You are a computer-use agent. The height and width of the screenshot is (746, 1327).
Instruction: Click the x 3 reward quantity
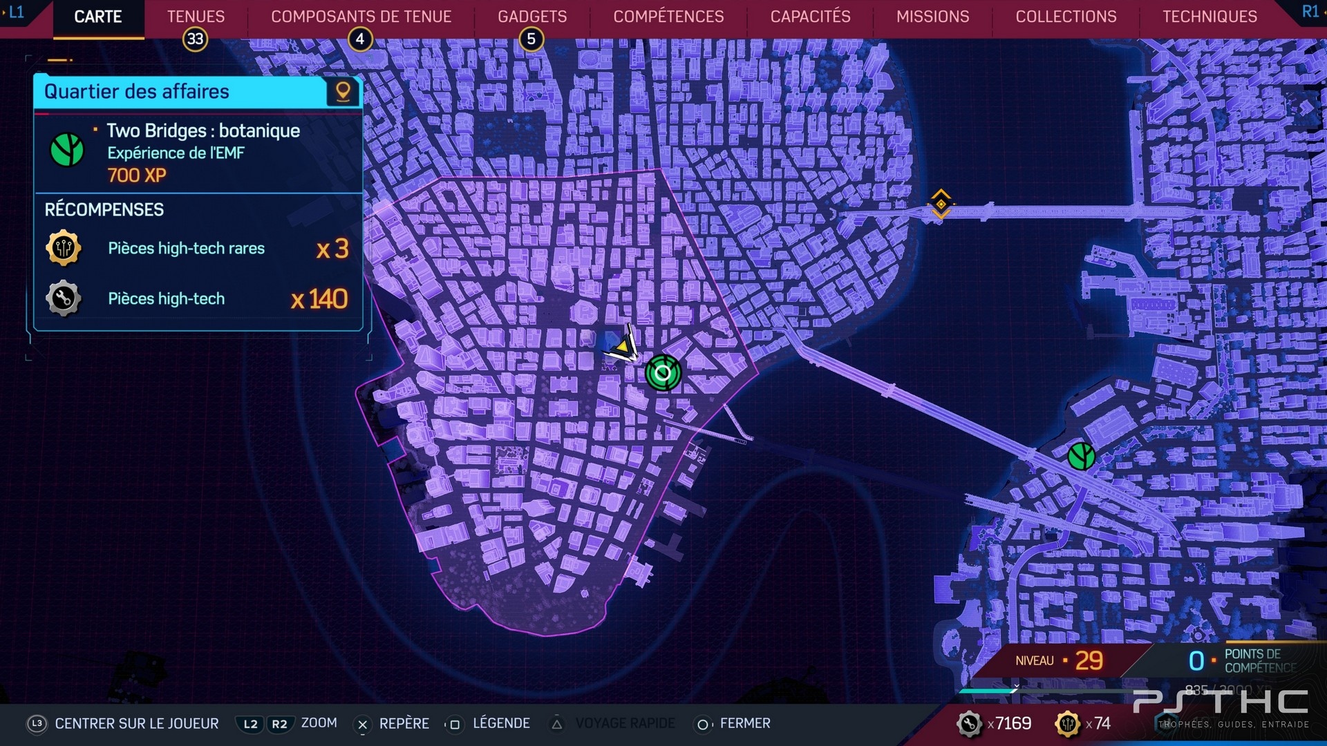[x=332, y=249]
